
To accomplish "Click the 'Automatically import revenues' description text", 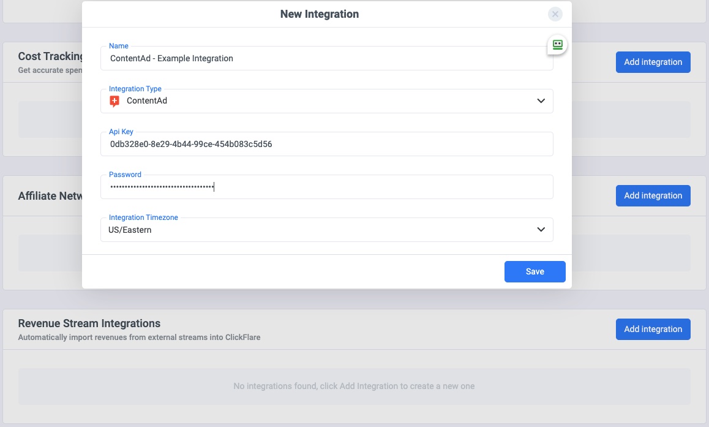I will 139,338.
